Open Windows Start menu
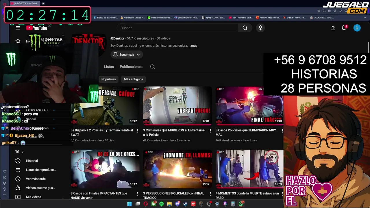 point(129,204)
